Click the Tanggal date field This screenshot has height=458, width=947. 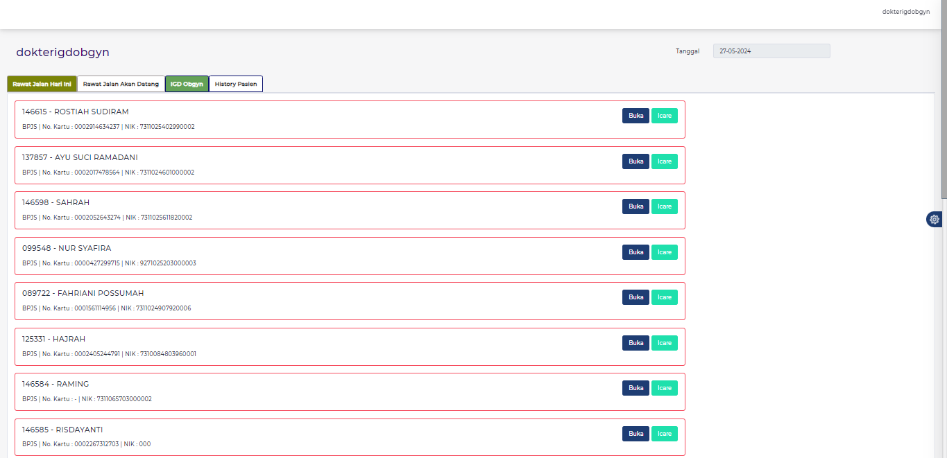[771, 51]
